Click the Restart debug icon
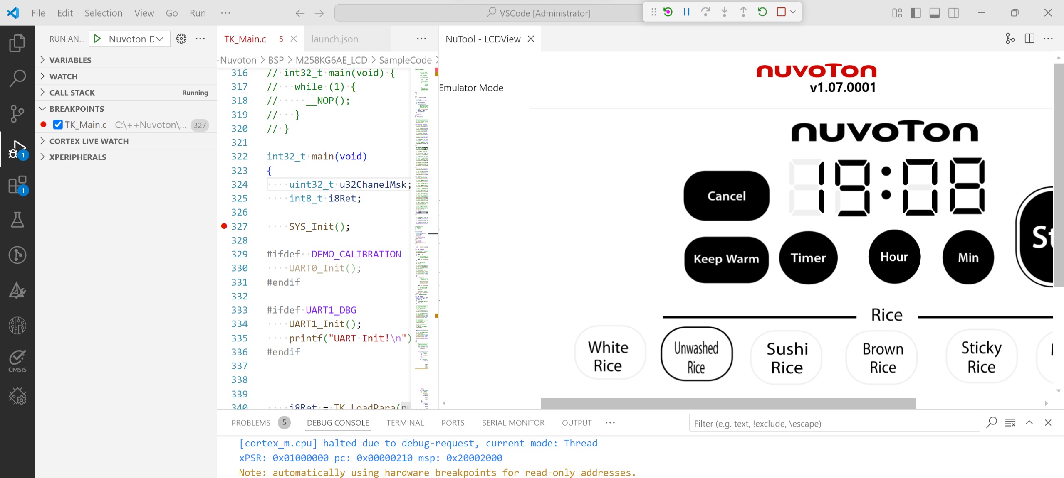The height and width of the screenshot is (478, 1064). click(762, 12)
